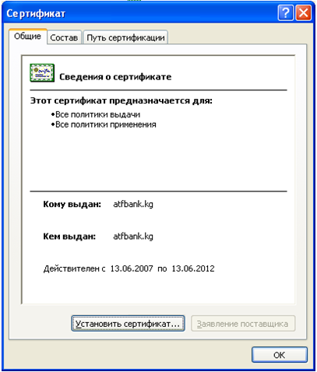This screenshot has height=372, width=317.
Task: Click the Установить сертификат button
Action: 128,323
